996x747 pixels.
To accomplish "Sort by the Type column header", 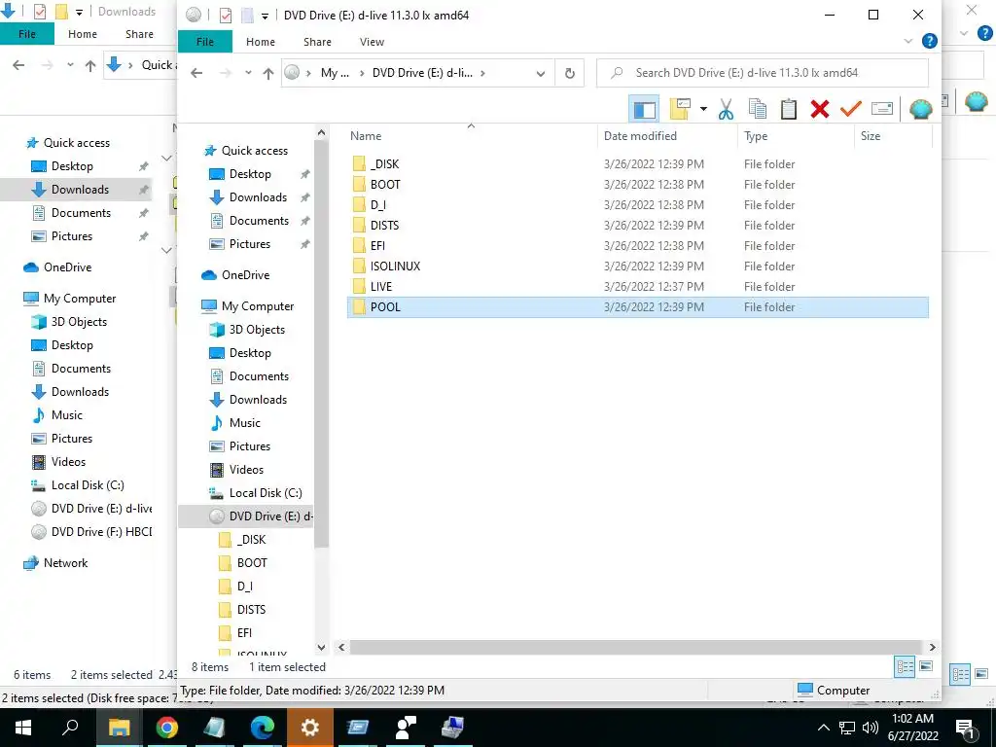I will (756, 136).
